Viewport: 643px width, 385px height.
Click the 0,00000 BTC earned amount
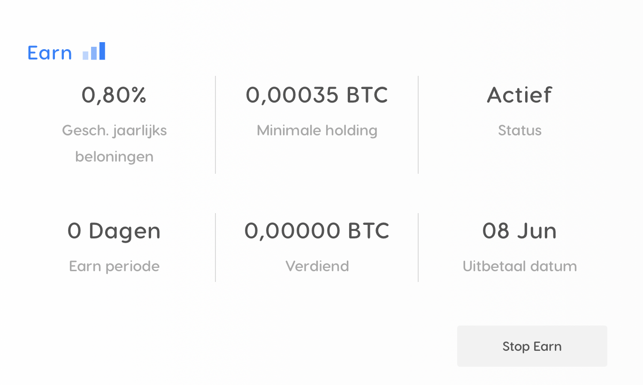[317, 231]
